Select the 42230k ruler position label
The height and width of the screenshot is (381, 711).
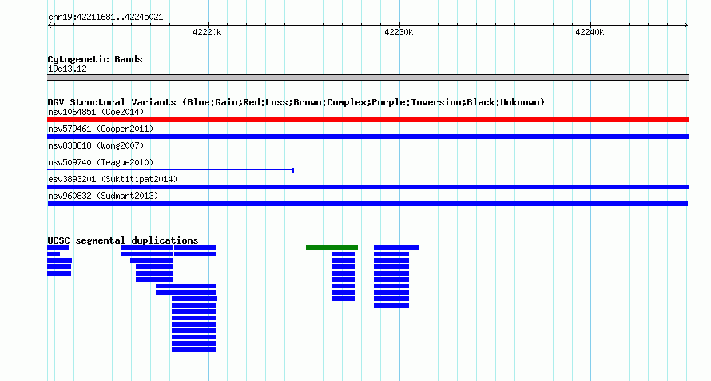click(399, 32)
